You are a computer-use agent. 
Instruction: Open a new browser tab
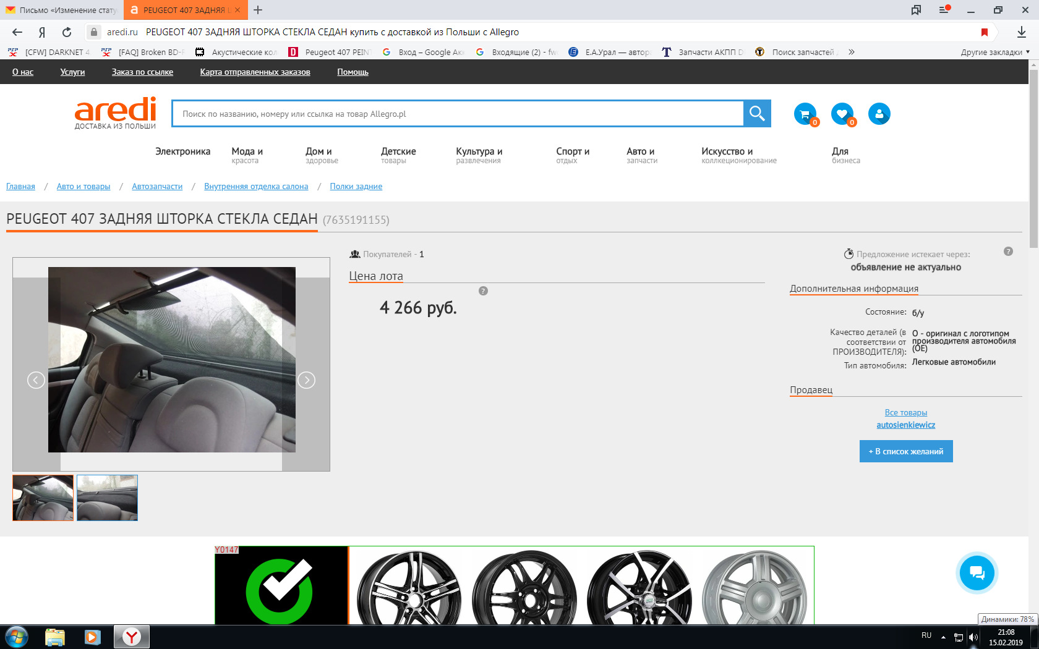258,10
